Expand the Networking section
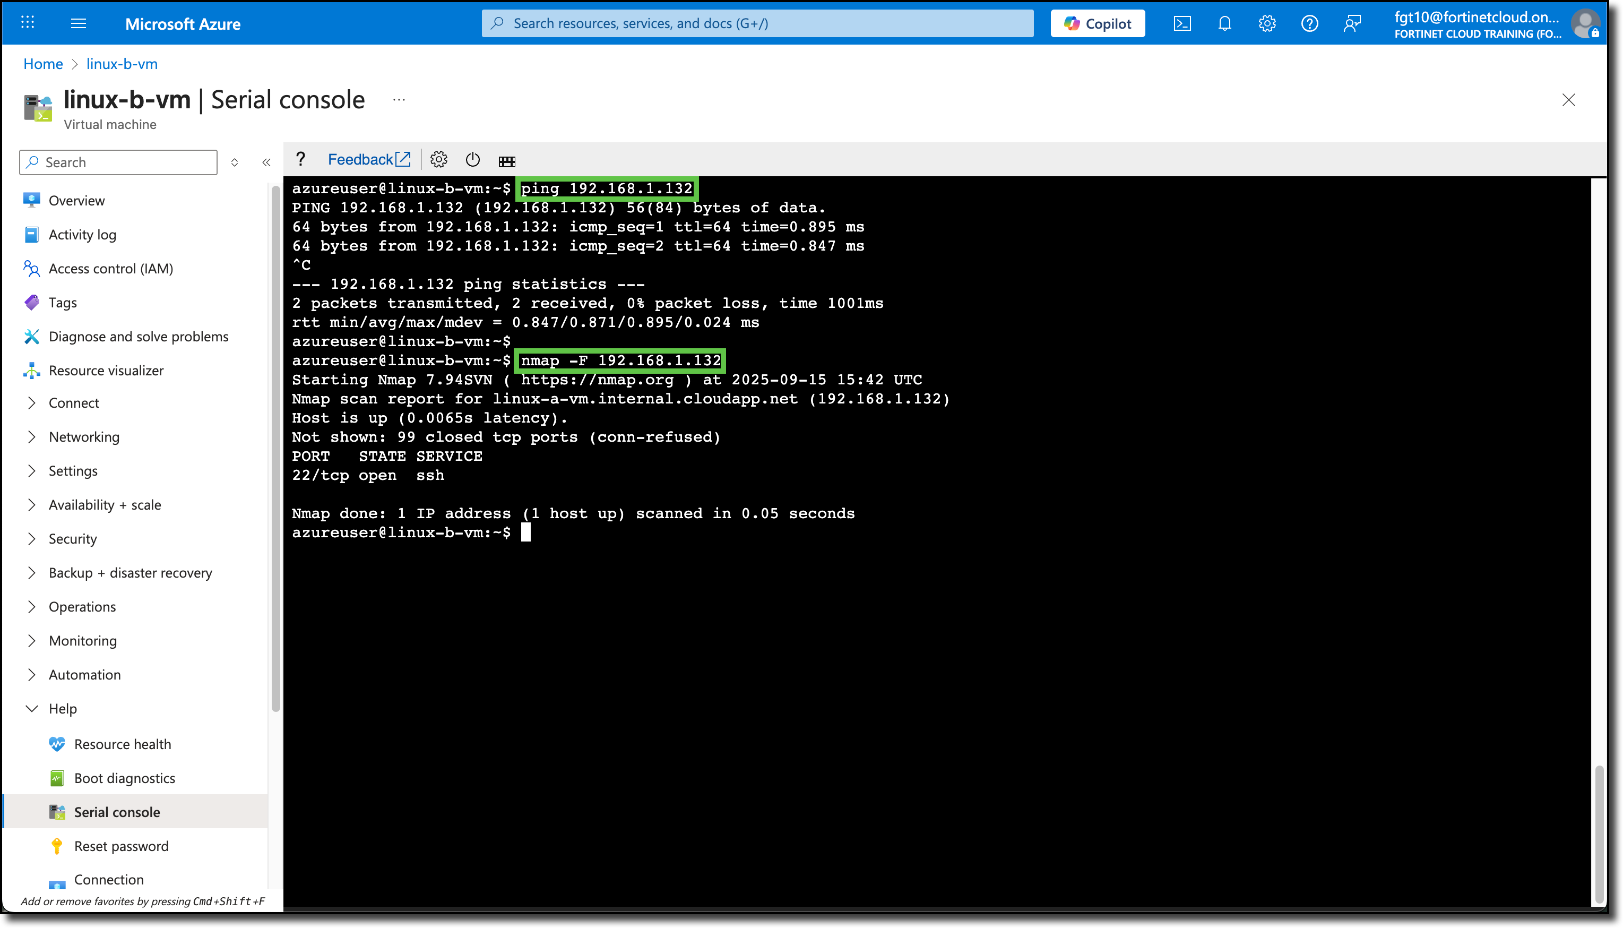Screen dimensions: 1623x928 click(84, 436)
